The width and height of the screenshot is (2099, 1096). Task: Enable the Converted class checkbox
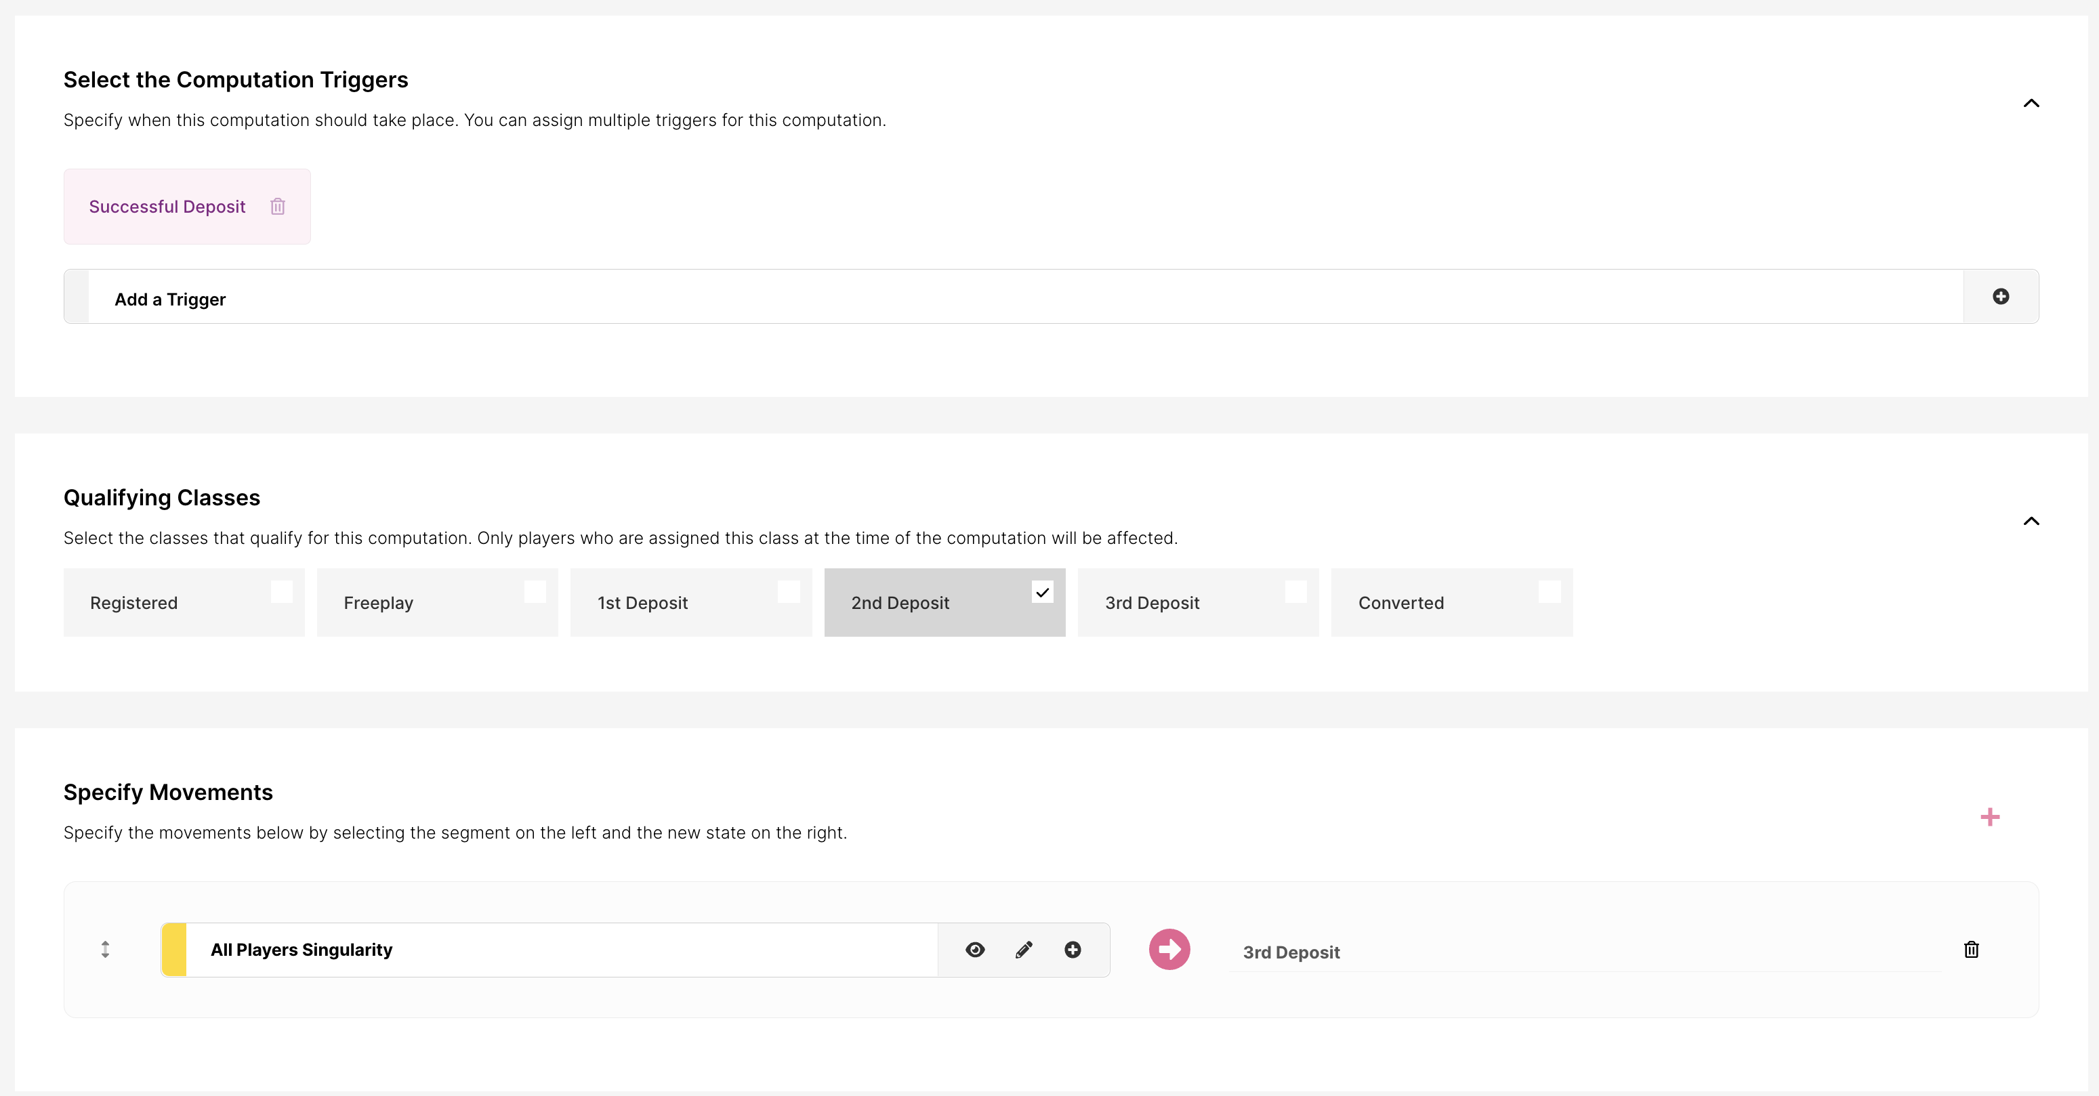tap(1549, 591)
